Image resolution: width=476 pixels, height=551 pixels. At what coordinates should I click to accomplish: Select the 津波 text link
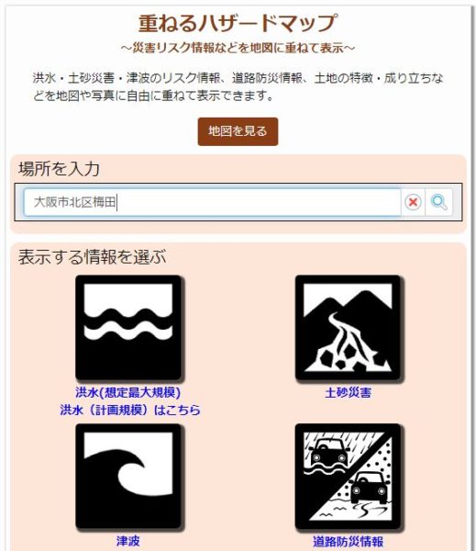128,541
